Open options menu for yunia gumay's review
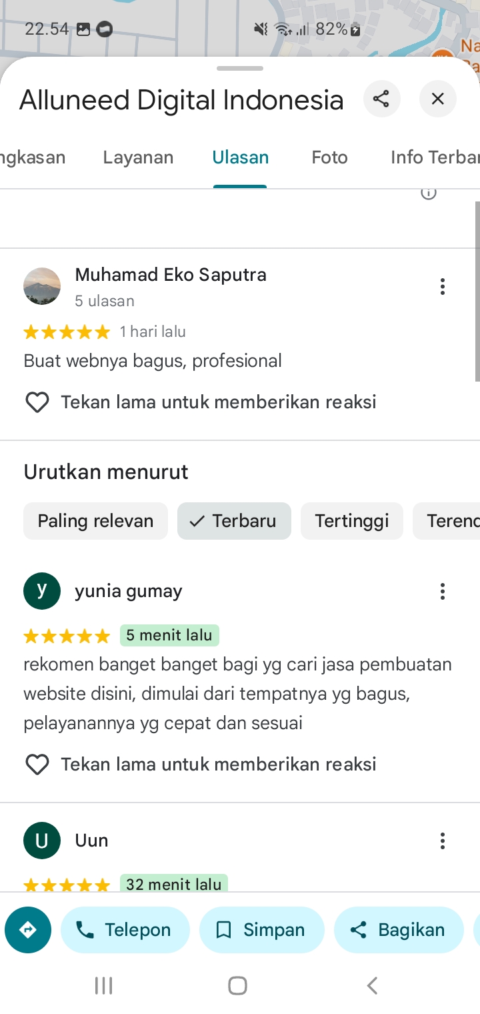Screen dimensions: 480x1014 tap(442, 591)
